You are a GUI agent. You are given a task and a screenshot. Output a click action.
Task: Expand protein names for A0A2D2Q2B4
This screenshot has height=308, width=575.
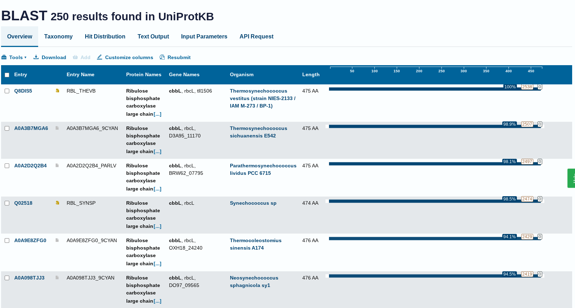[158, 189]
